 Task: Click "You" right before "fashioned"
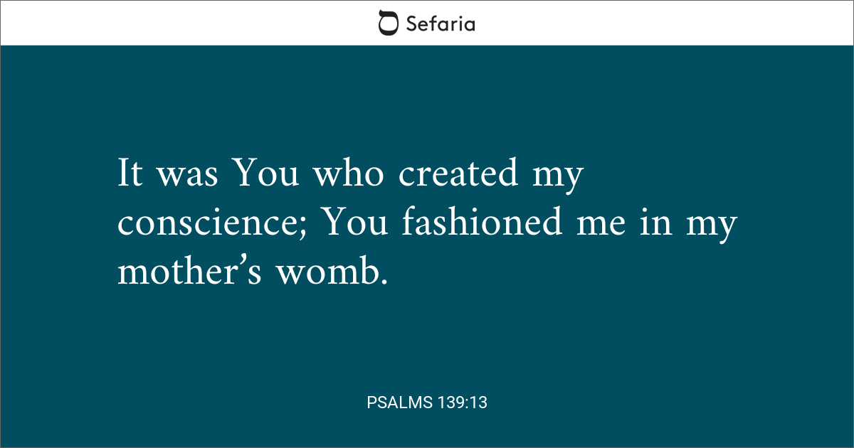357,223
